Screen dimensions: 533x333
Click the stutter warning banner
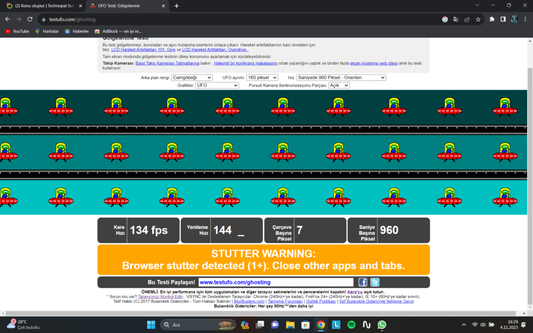[x=264, y=260]
